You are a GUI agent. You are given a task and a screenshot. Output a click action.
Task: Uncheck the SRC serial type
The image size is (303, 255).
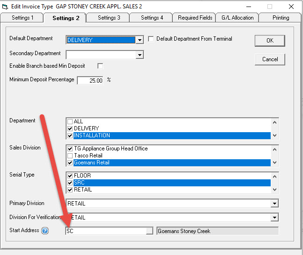[x=70, y=183]
